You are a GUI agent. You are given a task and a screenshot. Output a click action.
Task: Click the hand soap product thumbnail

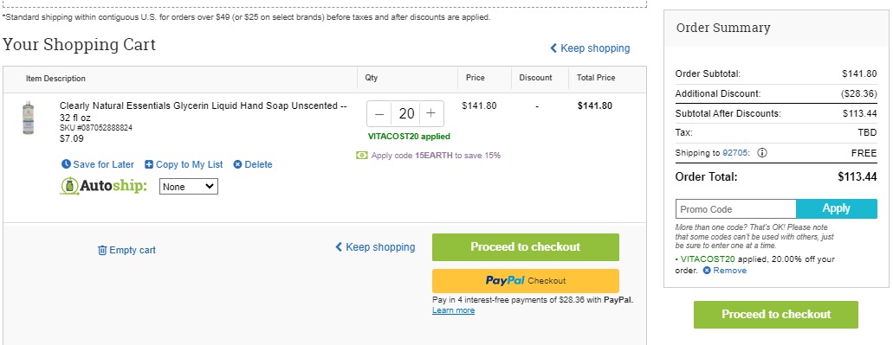tap(29, 118)
